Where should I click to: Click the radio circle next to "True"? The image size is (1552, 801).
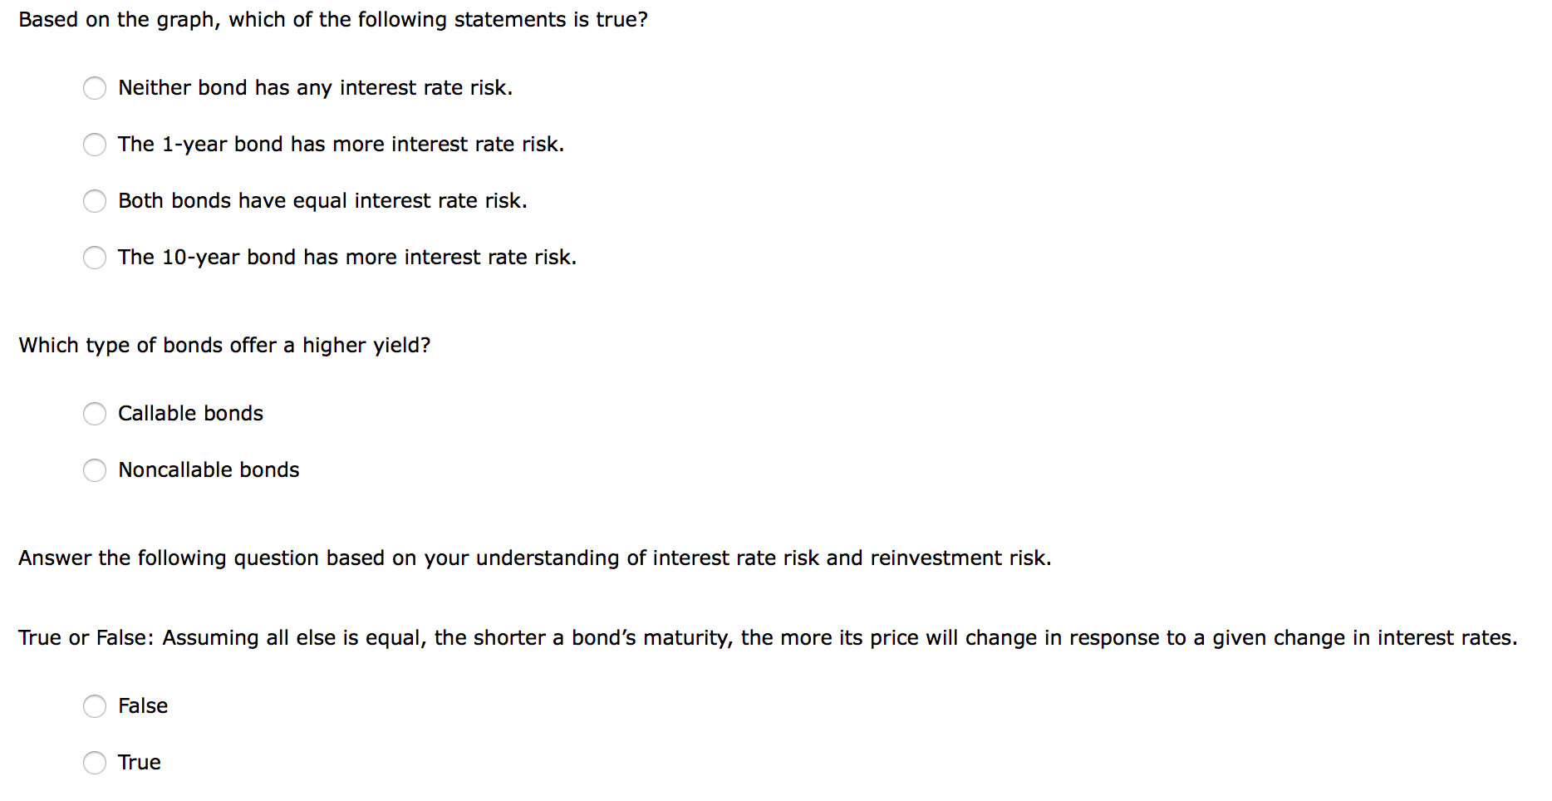96,763
